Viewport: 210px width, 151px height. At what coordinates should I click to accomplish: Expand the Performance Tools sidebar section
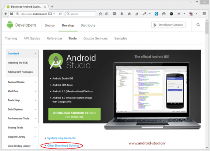click(35, 119)
